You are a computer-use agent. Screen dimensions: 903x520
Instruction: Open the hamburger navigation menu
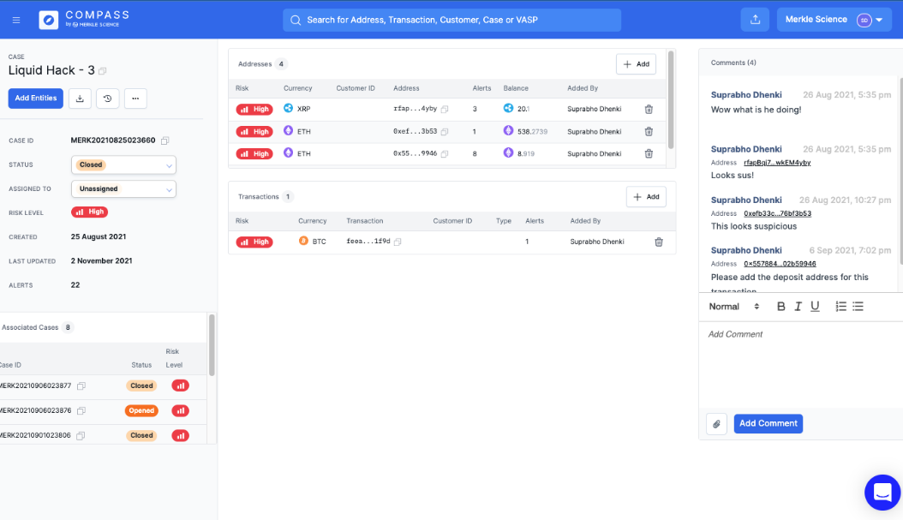(x=16, y=21)
